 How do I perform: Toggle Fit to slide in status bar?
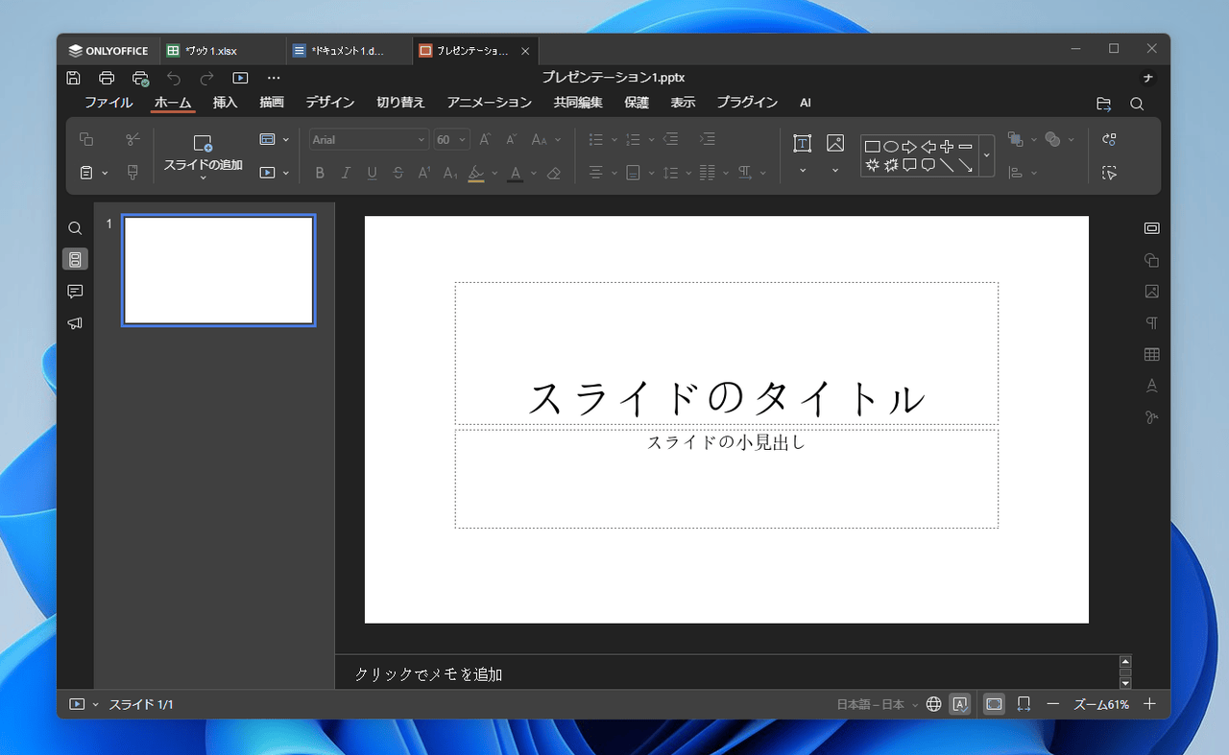coord(994,704)
